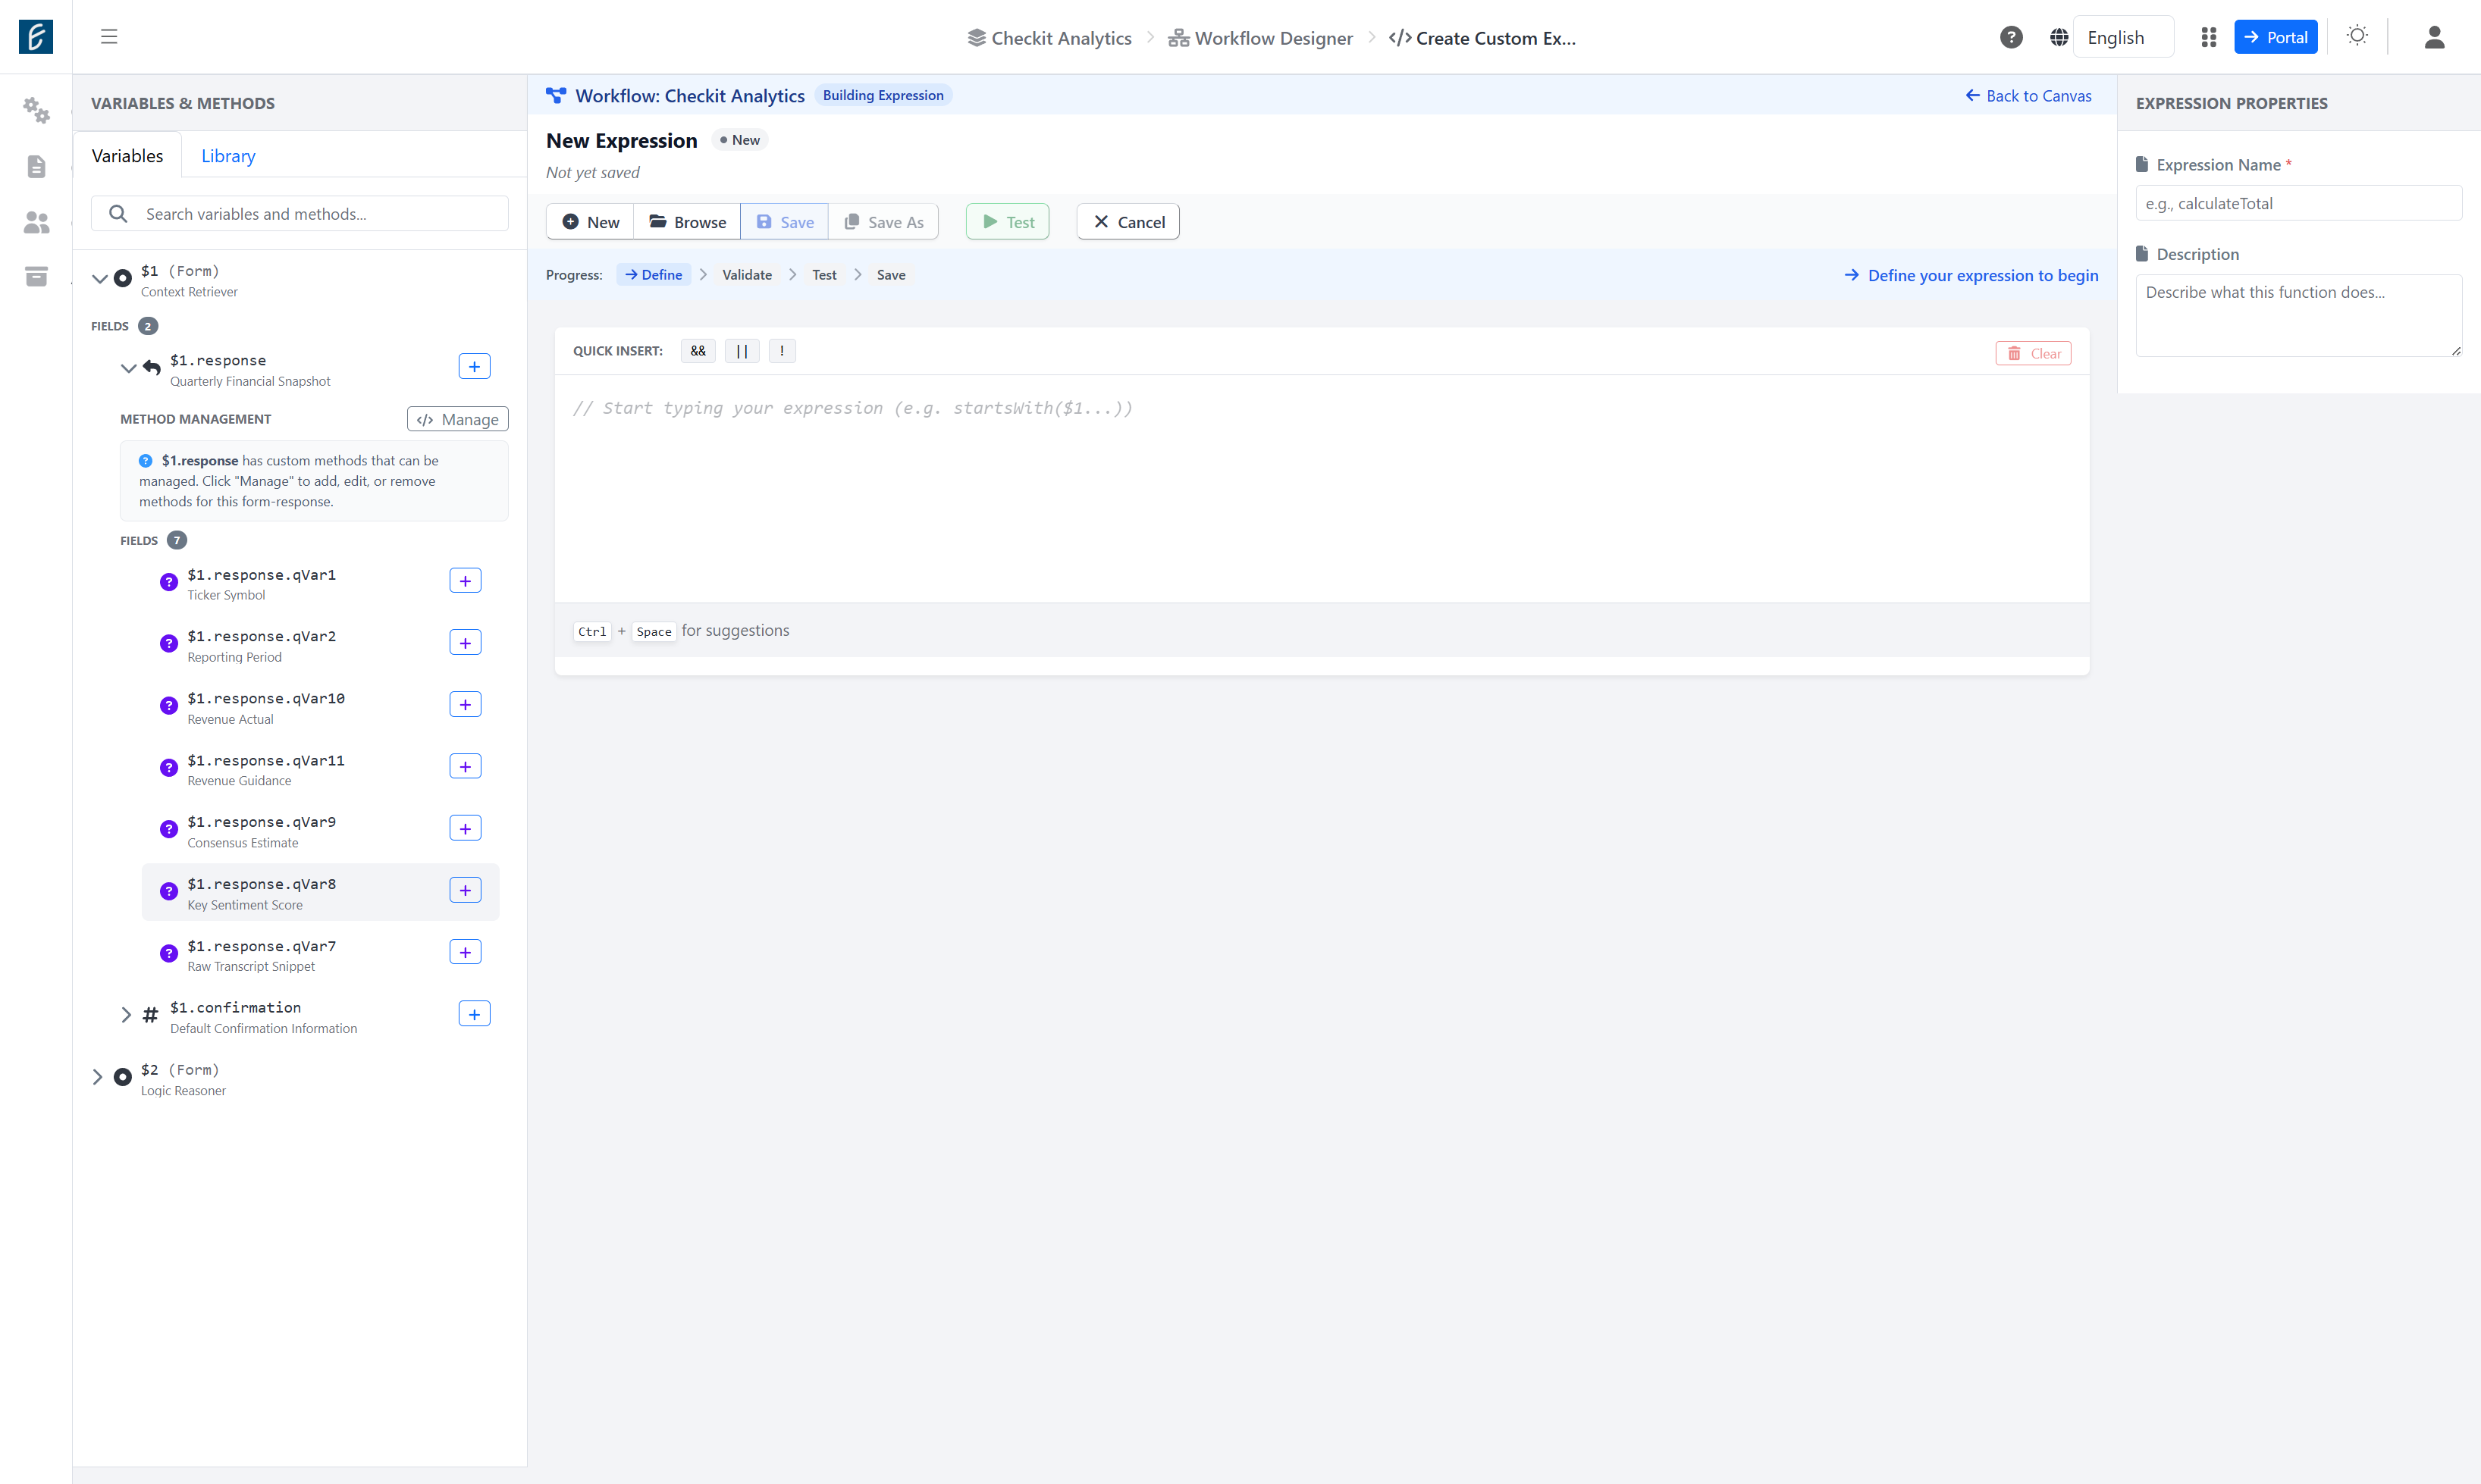Run the Test button
The height and width of the screenshot is (1484, 2481).
pos(1008,222)
